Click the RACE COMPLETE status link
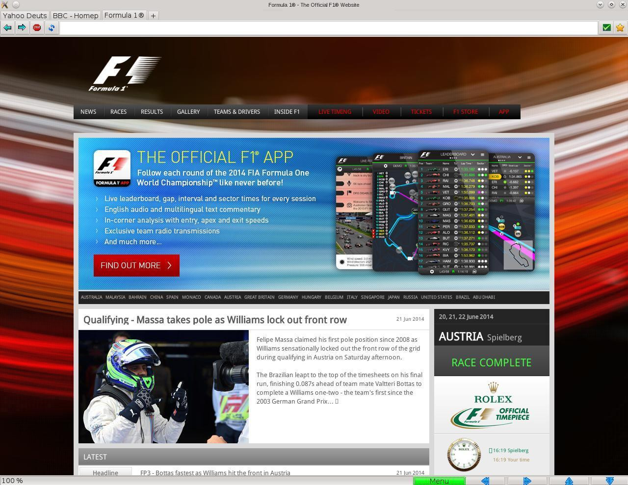The height and width of the screenshot is (485, 628). [492, 362]
